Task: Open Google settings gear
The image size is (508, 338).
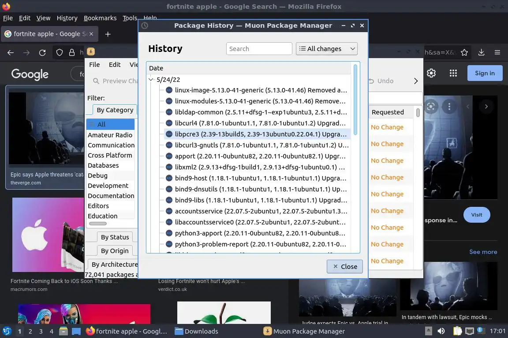Action: pos(431,73)
